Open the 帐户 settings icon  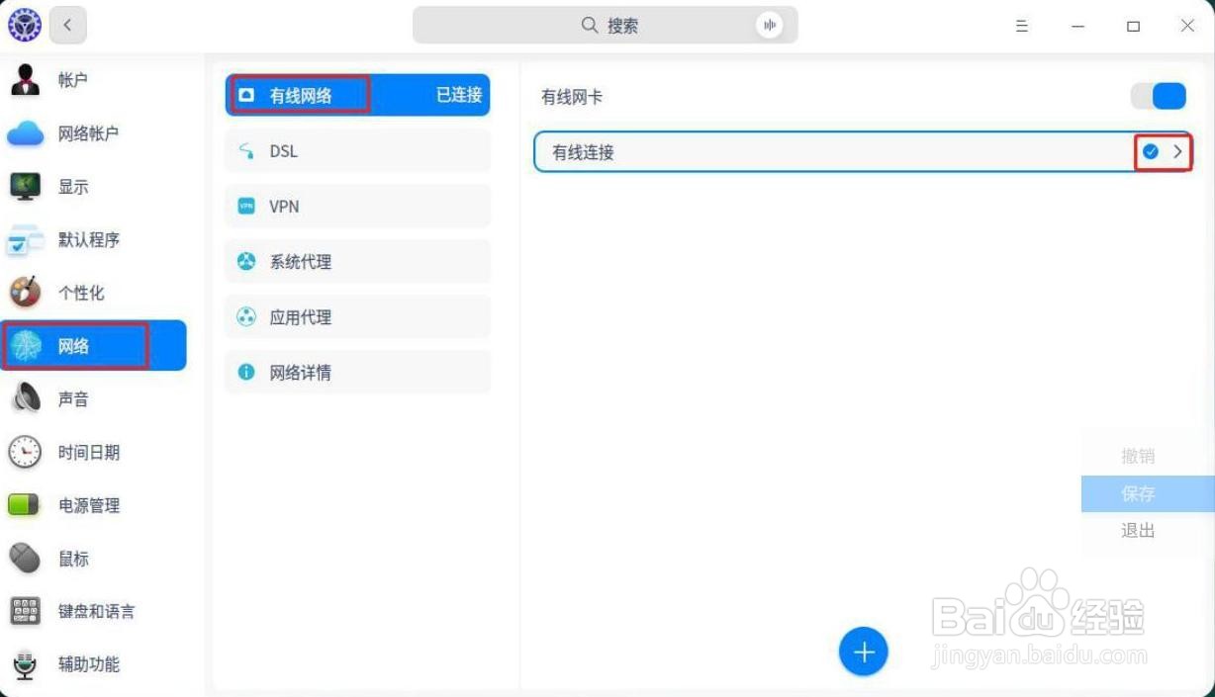[x=23, y=79]
